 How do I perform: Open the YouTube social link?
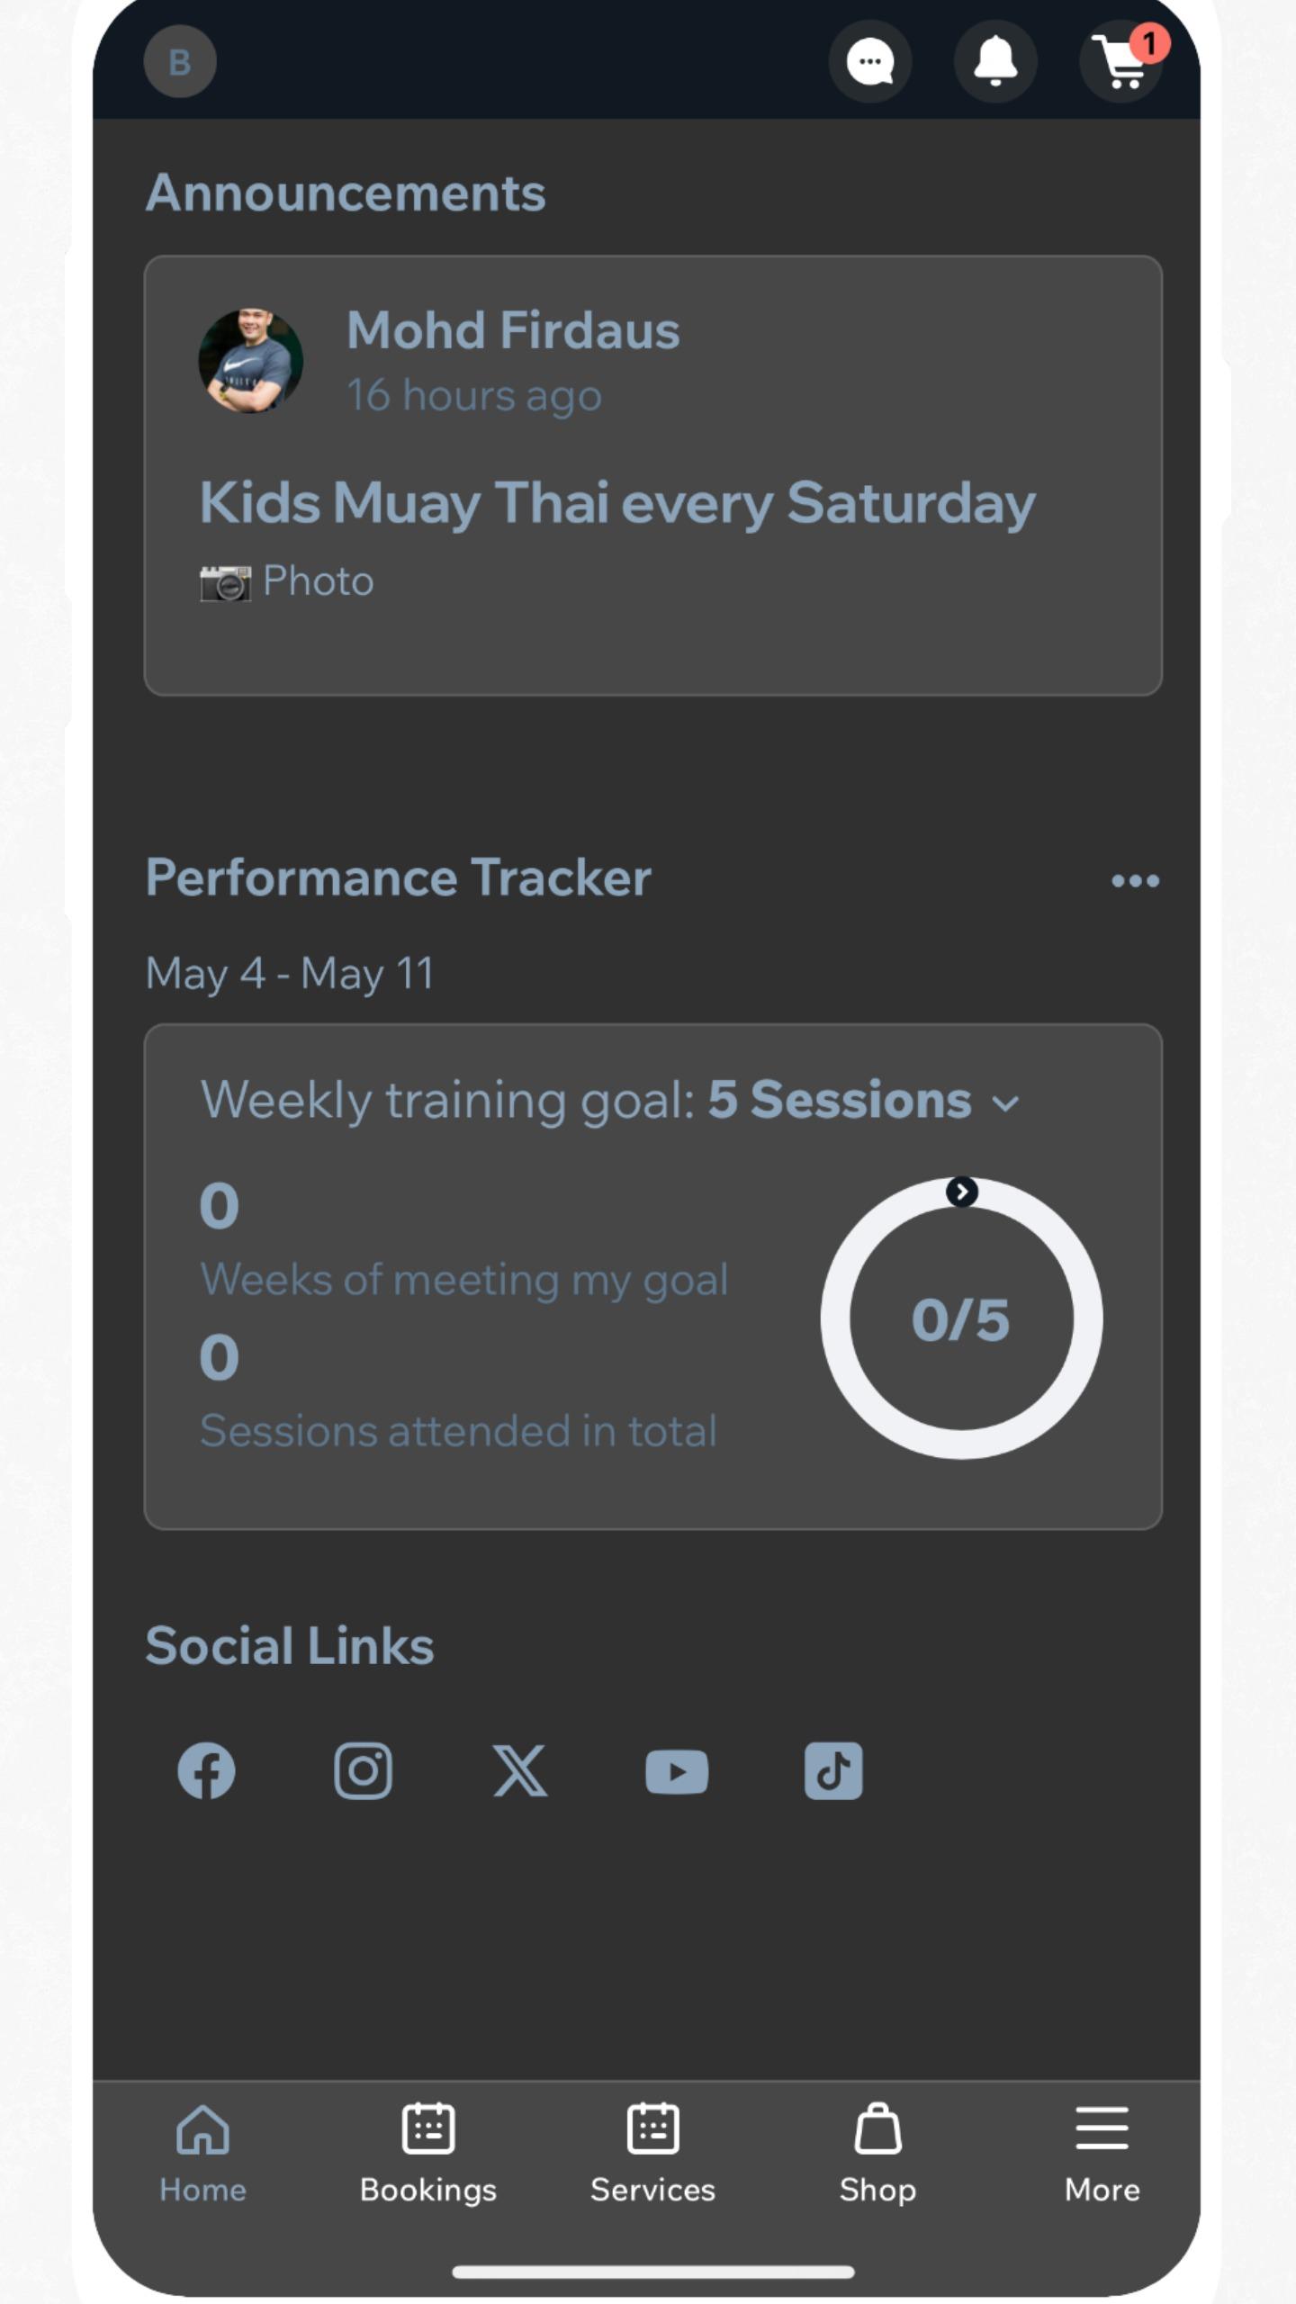tap(677, 1771)
